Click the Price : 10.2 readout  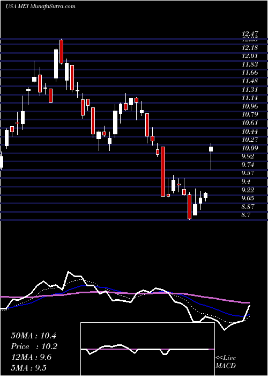(34, 346)
